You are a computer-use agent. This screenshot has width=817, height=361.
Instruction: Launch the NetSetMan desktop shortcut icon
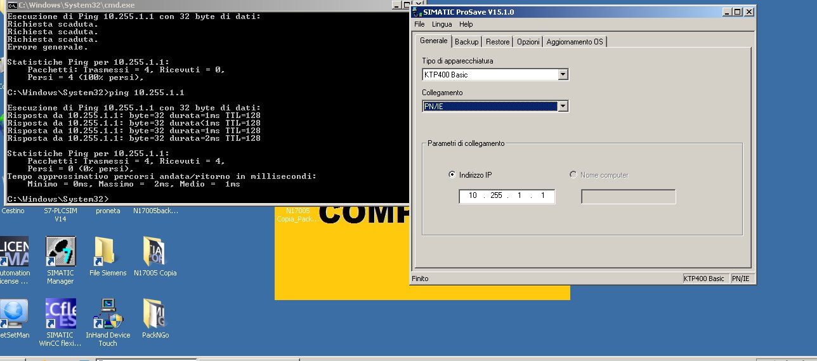pyautogui.click(x=13, y=313)
